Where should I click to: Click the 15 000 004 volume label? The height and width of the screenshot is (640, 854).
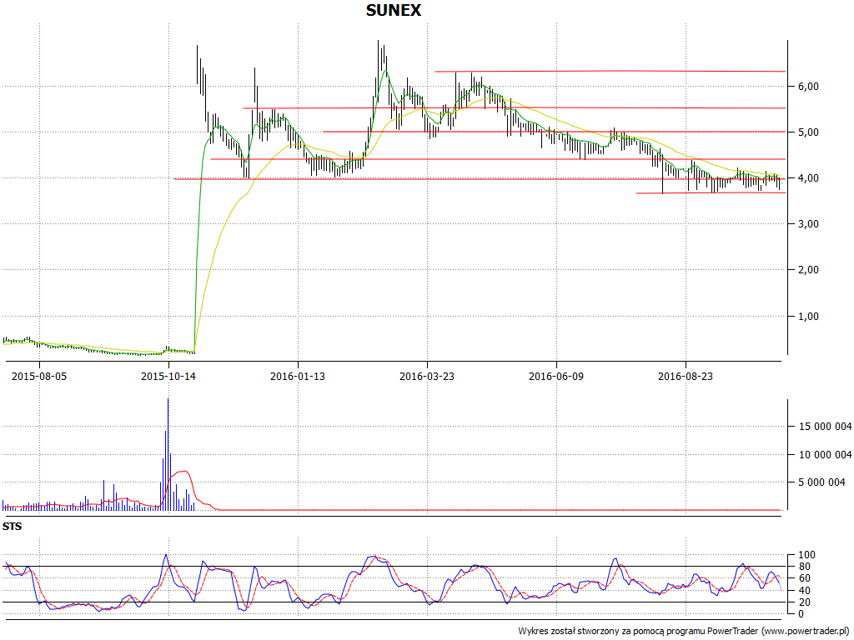[825, 426]
